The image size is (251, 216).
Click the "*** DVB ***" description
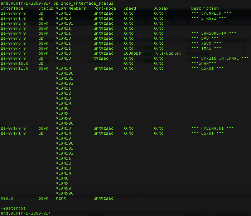click(x=205, y=38)
